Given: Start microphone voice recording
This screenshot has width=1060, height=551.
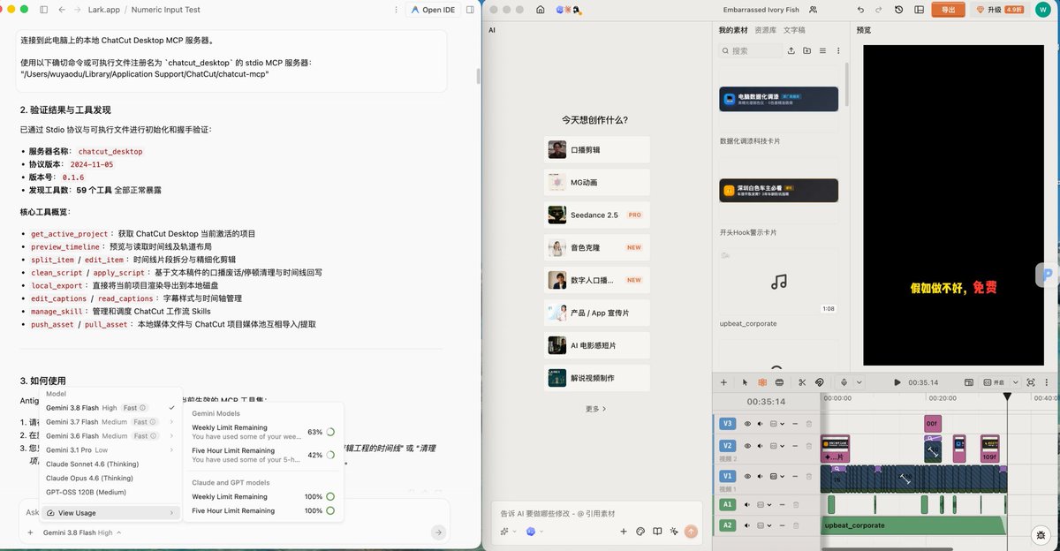Looking at the screenshot, I should coord(844,382).
